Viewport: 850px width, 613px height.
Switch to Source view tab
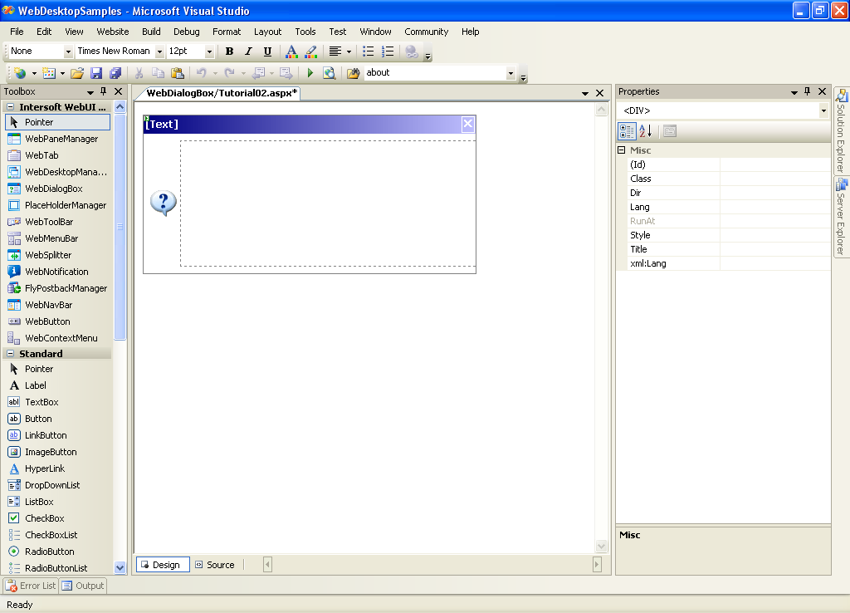click(x=214, y=565)
